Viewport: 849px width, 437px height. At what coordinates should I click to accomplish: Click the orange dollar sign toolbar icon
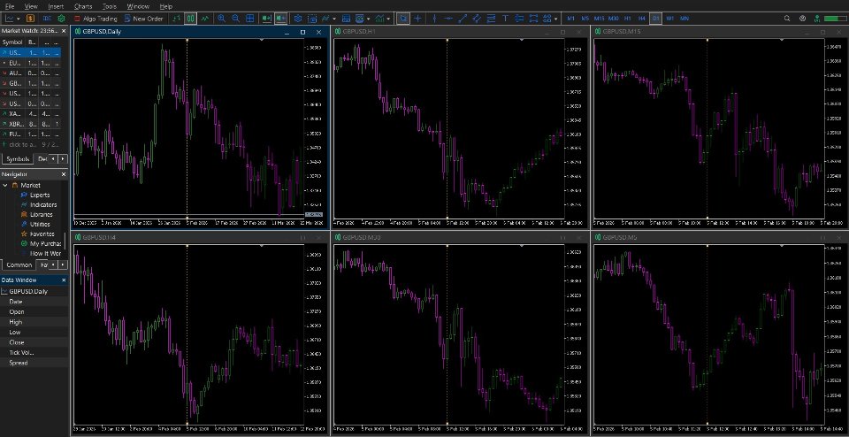[x=30, y=19]
